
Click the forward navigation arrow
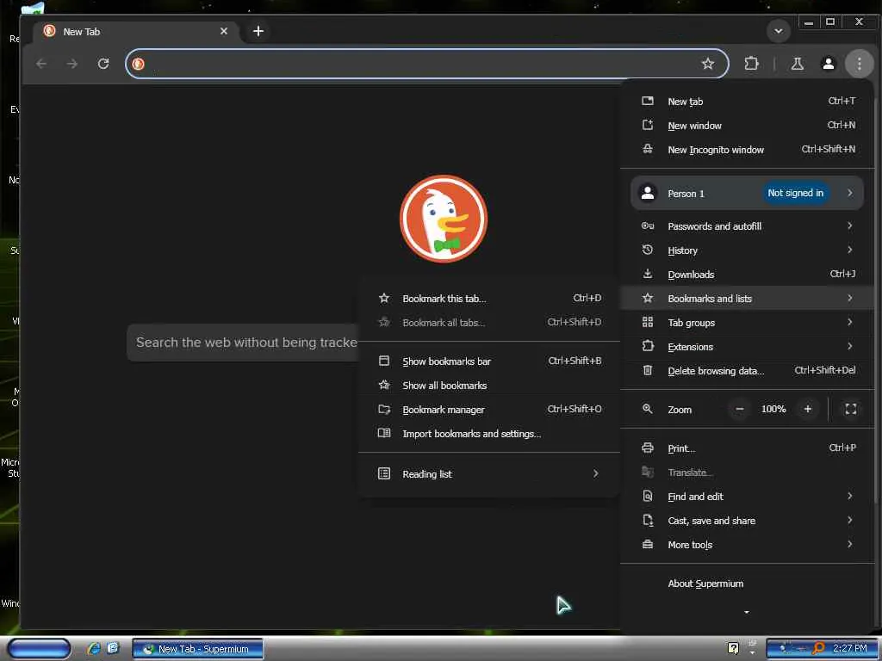[x=72, y=64]
